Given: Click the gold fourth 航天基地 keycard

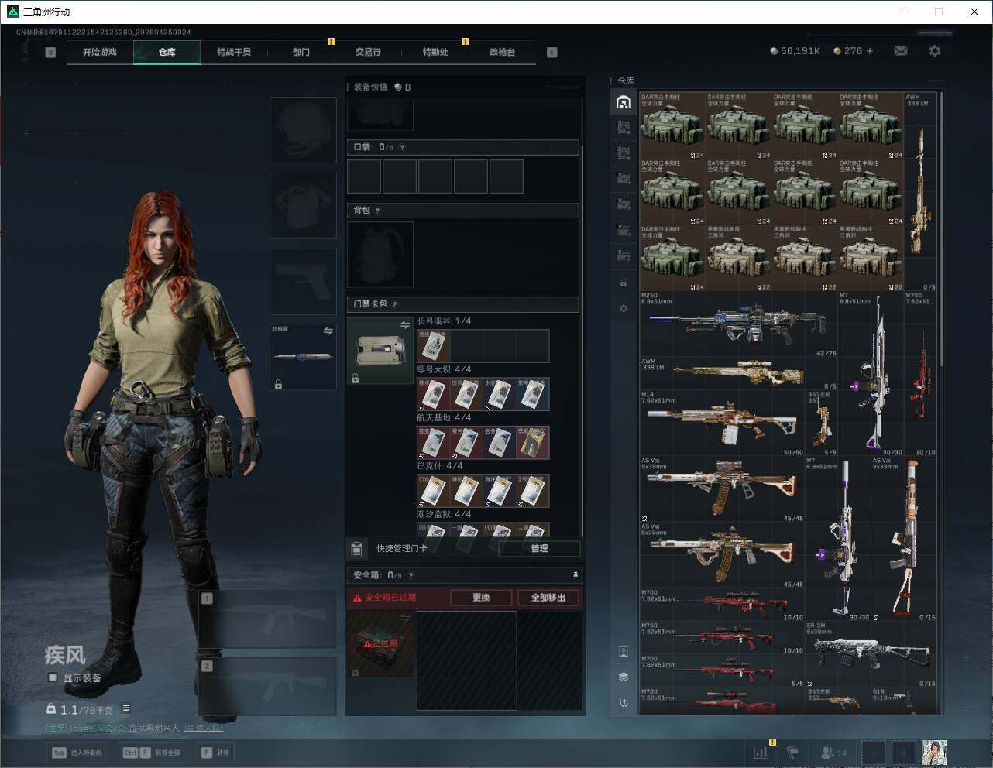Looking at the screenshot, I should click(533, 442).
